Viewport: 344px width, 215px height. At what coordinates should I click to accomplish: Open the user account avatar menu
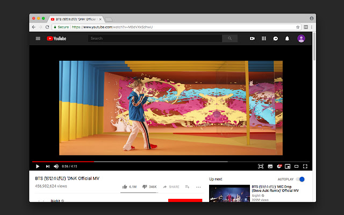click(x=301, y=38)
